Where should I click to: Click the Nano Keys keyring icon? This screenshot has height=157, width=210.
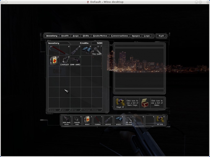120,103
